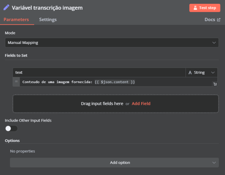Click the node title 'Variável transcrição imagem'
The width and height of the screenshot is (225, 175).
pyautogui.click(x=47, y=8)
